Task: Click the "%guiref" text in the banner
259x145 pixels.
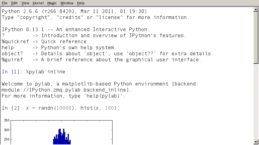Action: (x=11, y=60)
